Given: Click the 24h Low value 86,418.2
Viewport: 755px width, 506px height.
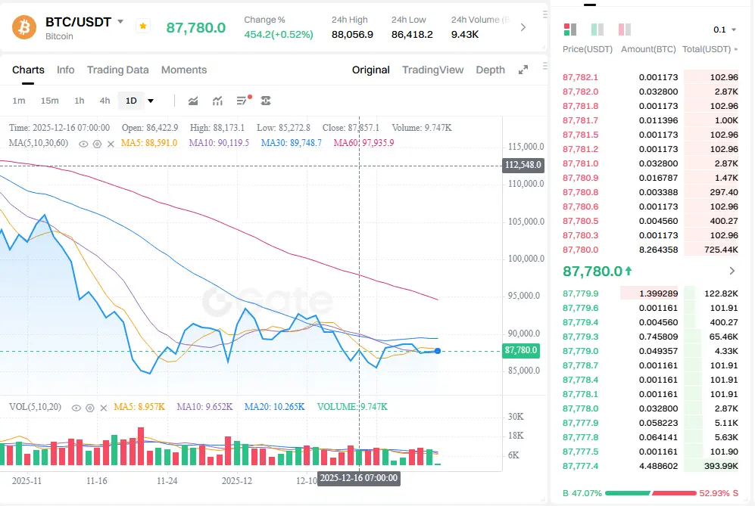Looking at the screenshot, I should pos(412,35).
